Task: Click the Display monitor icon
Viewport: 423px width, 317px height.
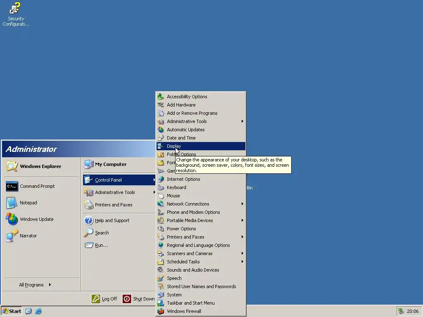Action: pyautogui.click(x=161, y=146)
